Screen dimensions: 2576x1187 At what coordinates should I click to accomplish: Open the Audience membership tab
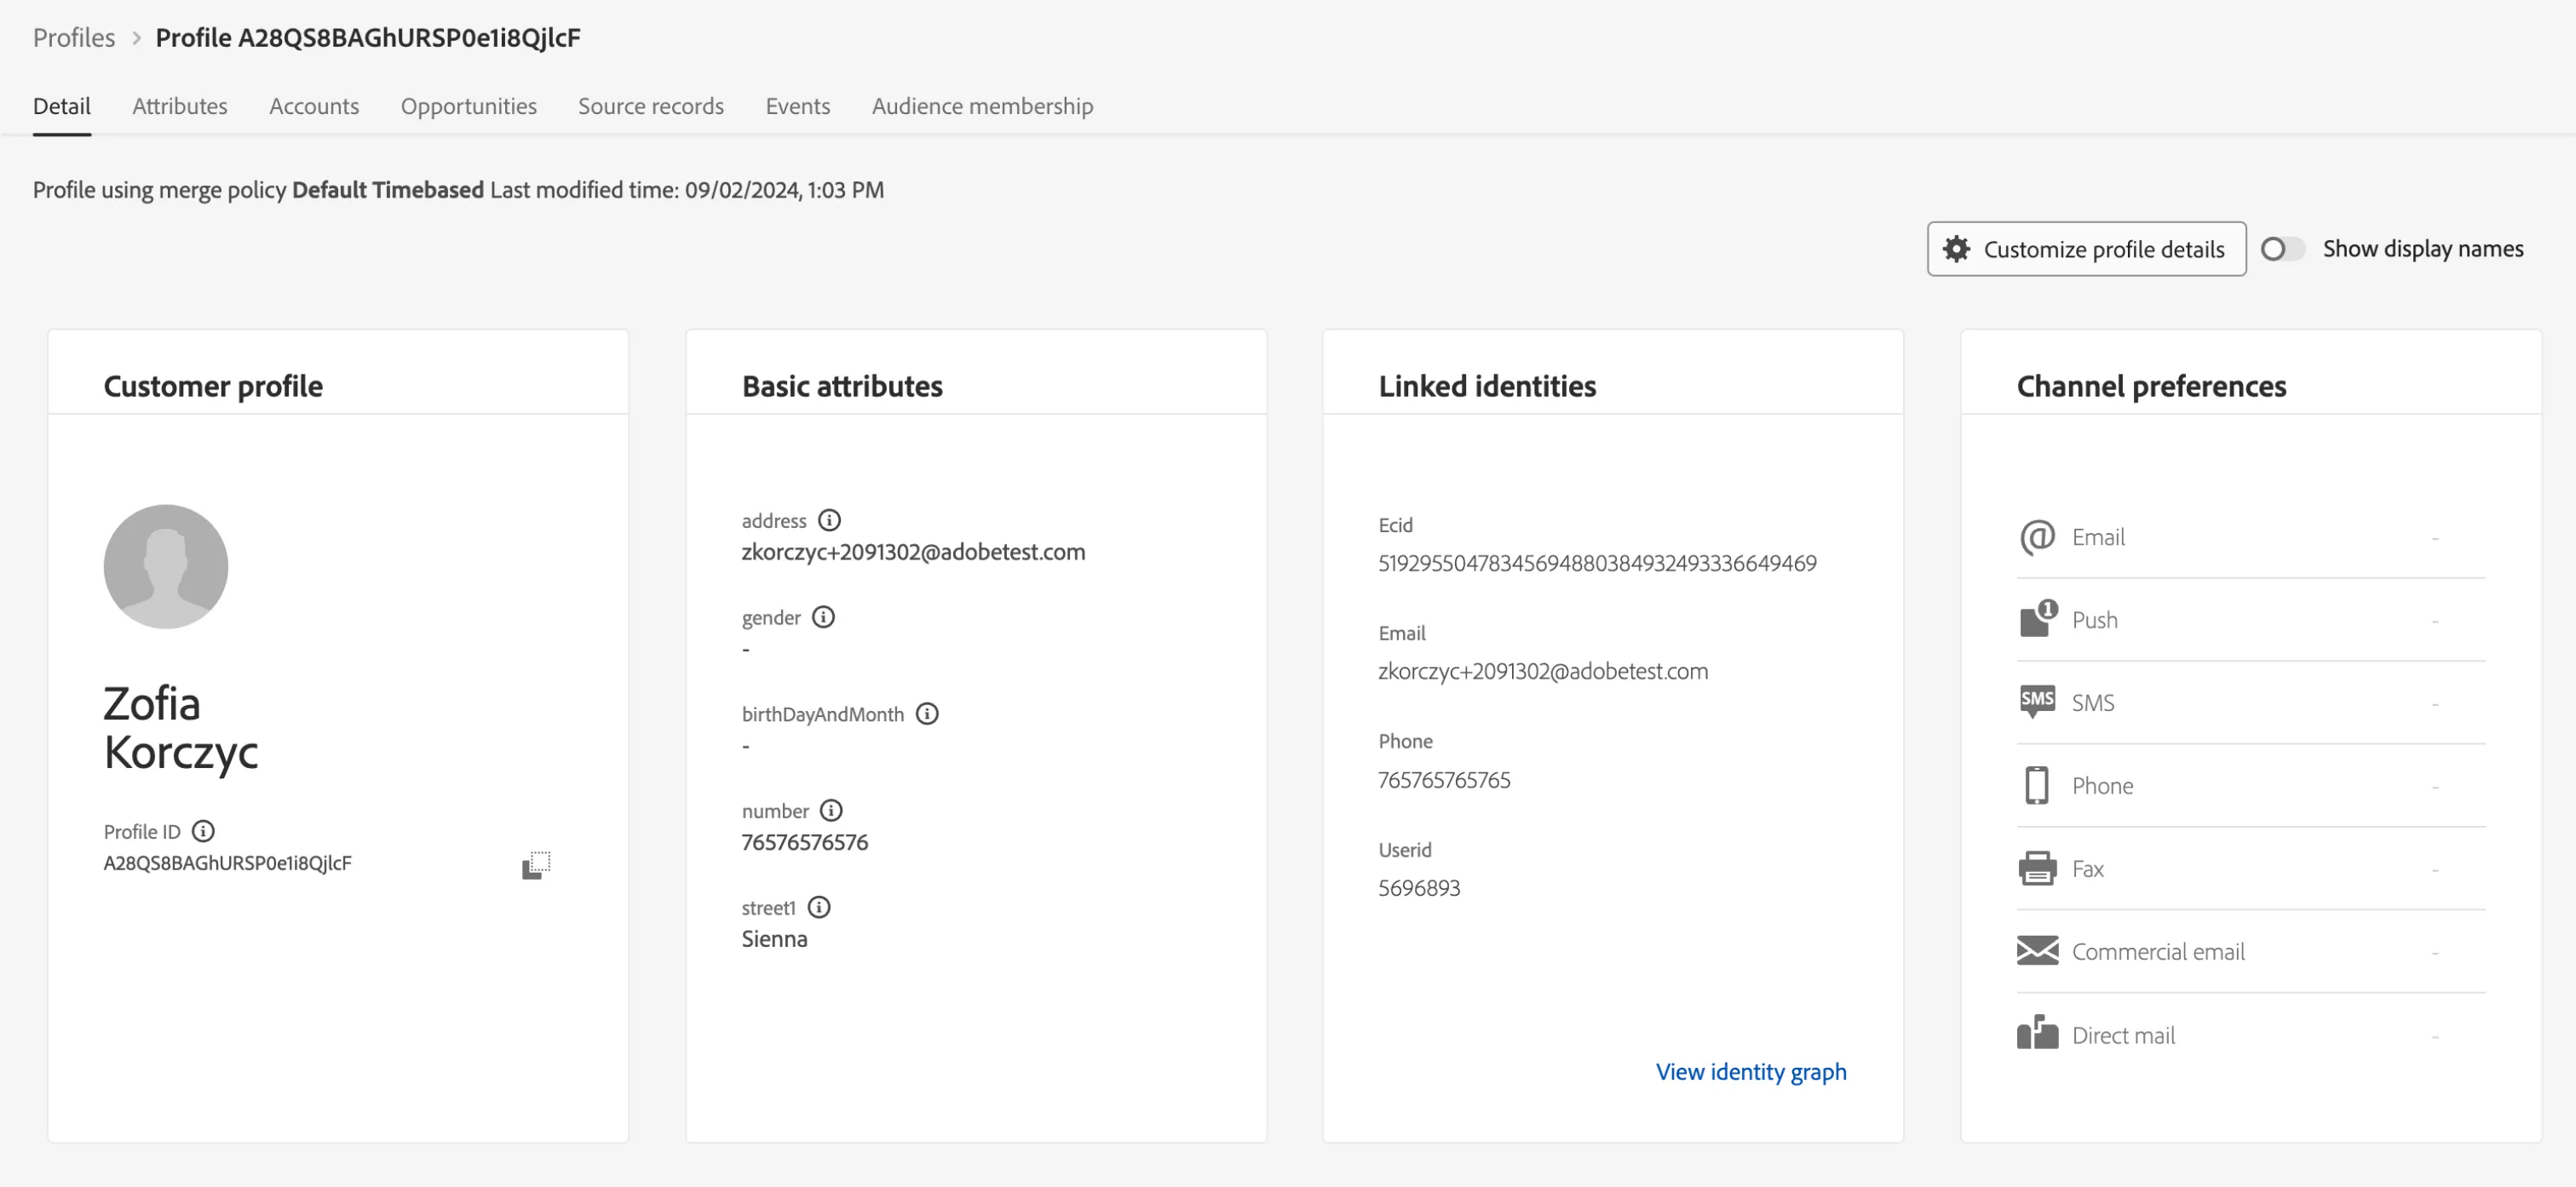[x=983, y=106]
